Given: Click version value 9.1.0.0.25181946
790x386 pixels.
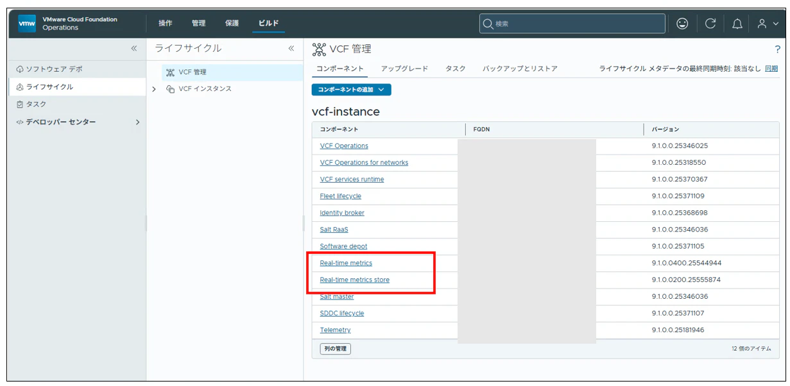Looking at the screenshot, I should [678, 330].
